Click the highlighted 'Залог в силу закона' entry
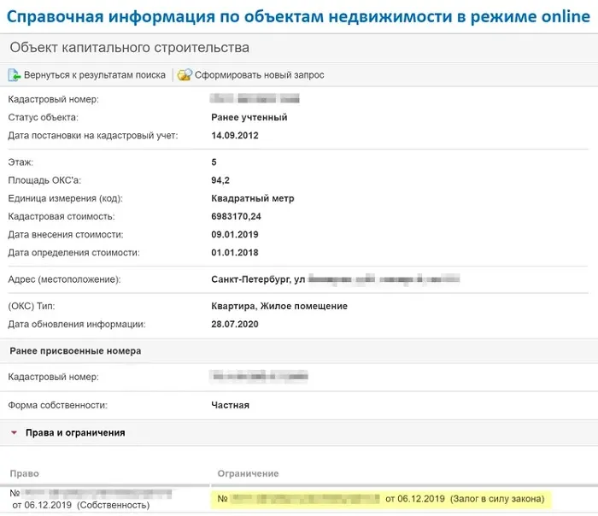Screen dimensions: 598x516 click(381, 498)
